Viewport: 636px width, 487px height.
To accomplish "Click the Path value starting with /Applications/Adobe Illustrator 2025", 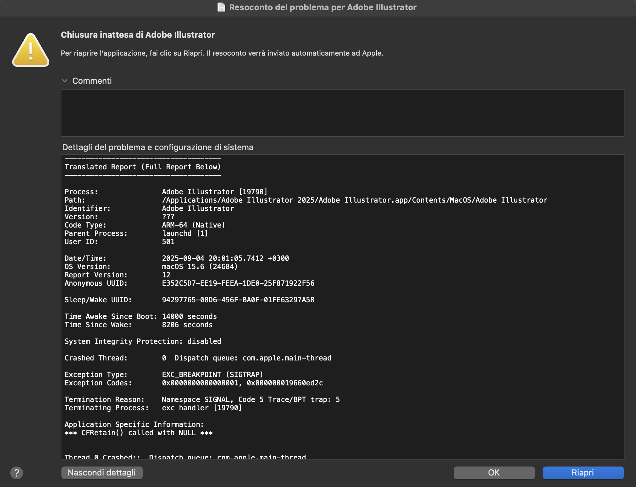I will [354, 200].
